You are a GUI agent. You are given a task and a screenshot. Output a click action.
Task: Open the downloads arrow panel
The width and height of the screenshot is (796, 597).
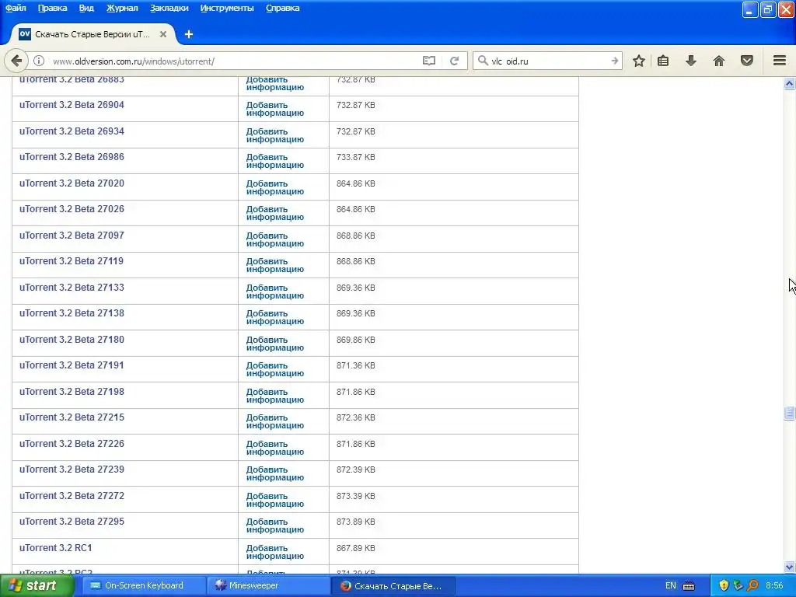point(691,61)
